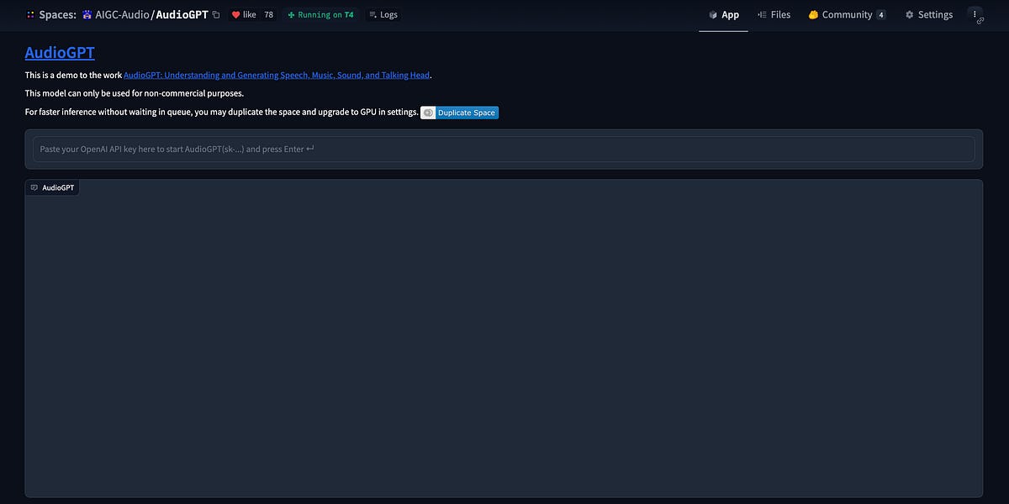Open the AudioGPT paper link
1009x504 pixels.
tap(276, 75)
